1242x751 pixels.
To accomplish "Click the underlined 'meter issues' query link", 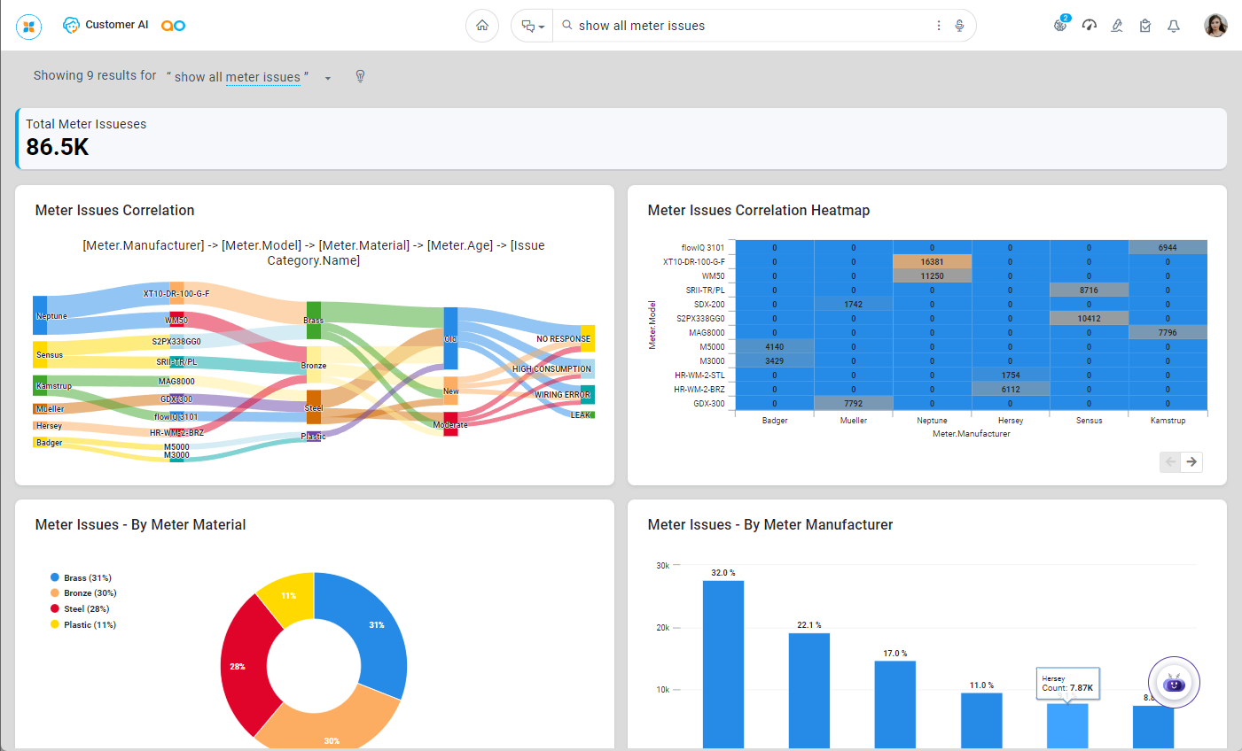I will click(x=262, y=77).
